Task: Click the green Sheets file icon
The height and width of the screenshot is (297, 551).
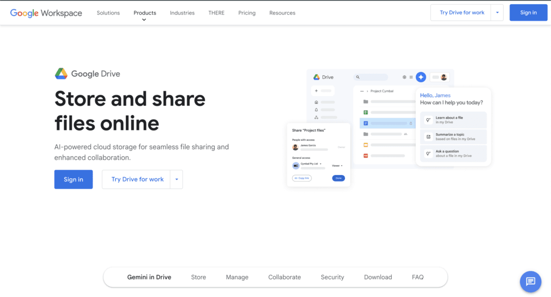Action: pos(366,113)
